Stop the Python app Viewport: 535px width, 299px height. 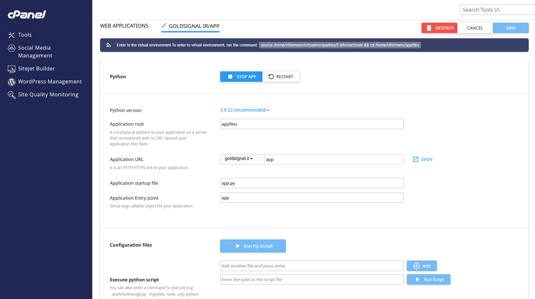pyautogui.click(x=241, y=77)
